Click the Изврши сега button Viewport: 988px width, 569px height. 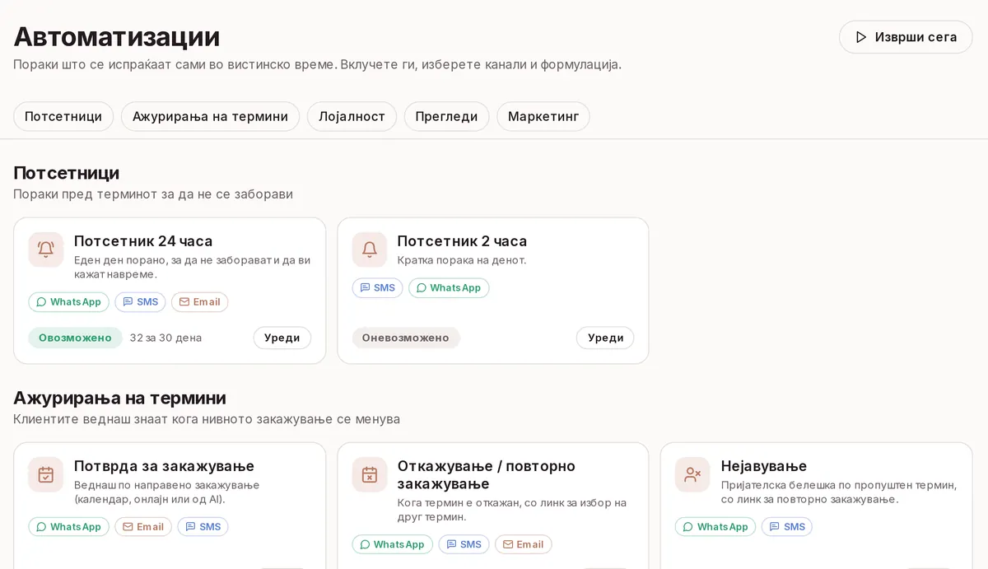click(906, 37)
